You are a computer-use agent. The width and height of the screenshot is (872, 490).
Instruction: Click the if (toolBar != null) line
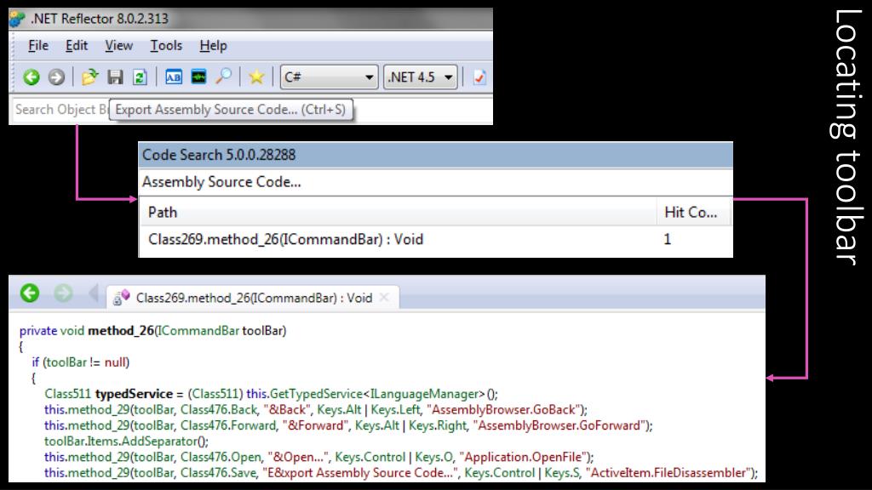pyautogui.click(x=81, y=362)
